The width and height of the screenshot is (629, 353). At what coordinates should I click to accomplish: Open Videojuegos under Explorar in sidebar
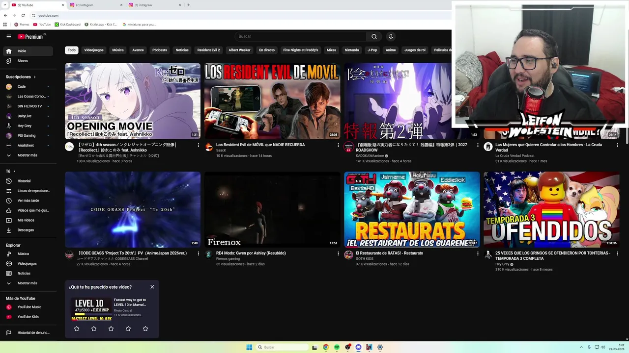(28, 264)
